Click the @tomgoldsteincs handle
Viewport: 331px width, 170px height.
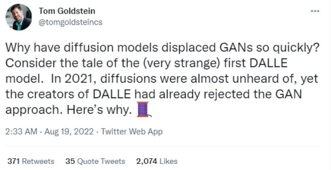tap(70, 22)
